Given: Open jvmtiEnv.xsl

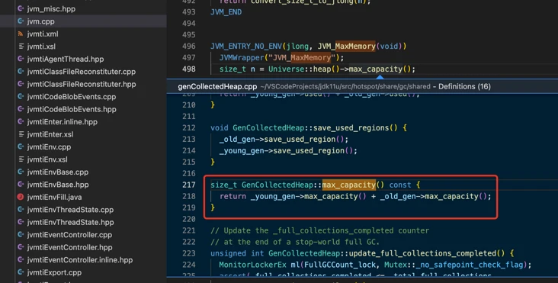Looking at the screenshot, I should pos(47,159).
